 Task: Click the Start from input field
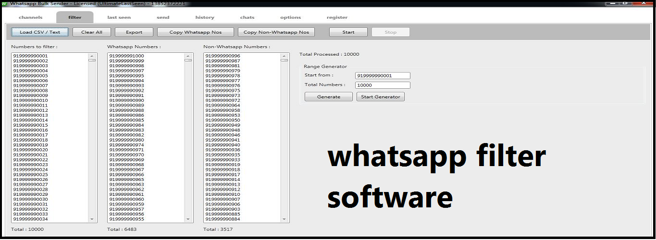(383, 75)
